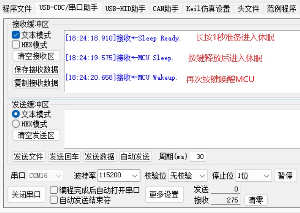Click the received line 'MCU Wakeup.'
This screenshot has width=300, height=213.
tap(121, 77)
